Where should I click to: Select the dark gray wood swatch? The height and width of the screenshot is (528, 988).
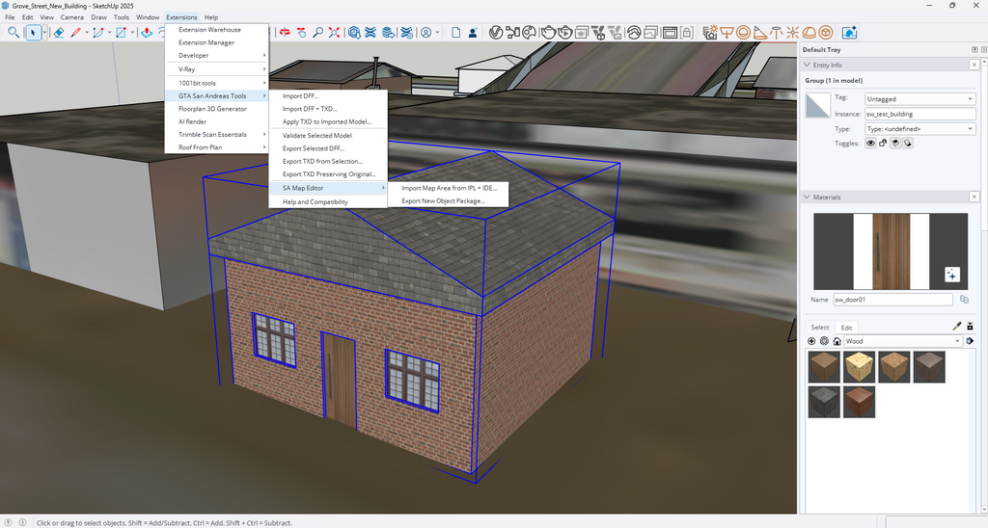pyautogui.click(x=824, y=402)
